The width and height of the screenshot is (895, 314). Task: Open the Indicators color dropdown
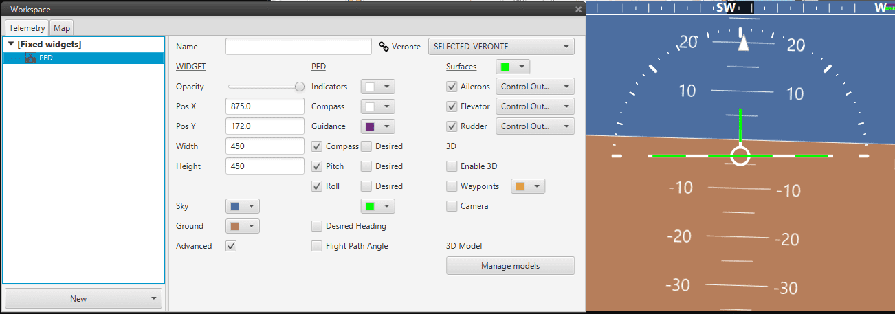[x=378, y=87]
